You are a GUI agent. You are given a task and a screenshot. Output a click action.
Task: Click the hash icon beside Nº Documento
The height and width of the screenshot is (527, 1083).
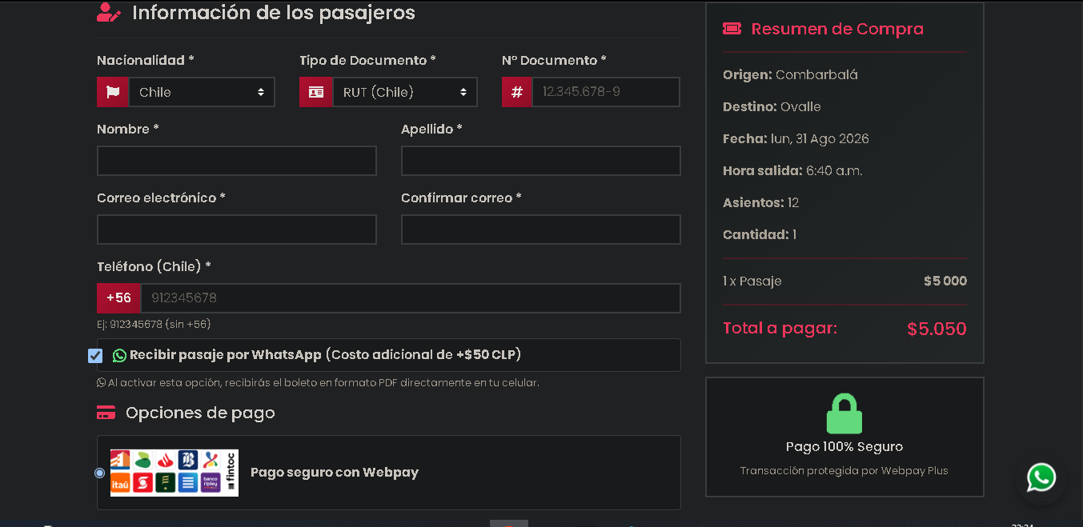(x=517, y=92)
